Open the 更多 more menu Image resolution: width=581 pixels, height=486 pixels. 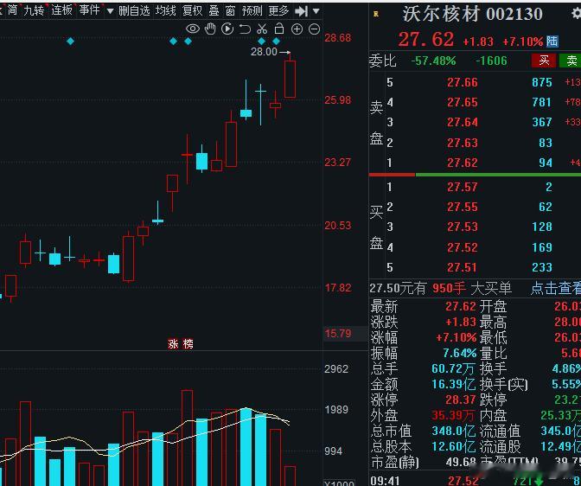tap(278, 11)
